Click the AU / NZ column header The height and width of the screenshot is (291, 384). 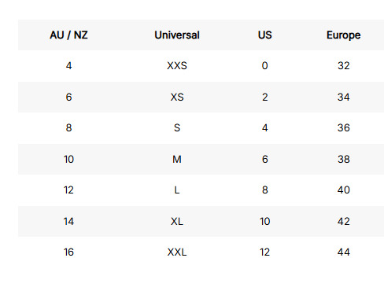(x=68, y=35)
